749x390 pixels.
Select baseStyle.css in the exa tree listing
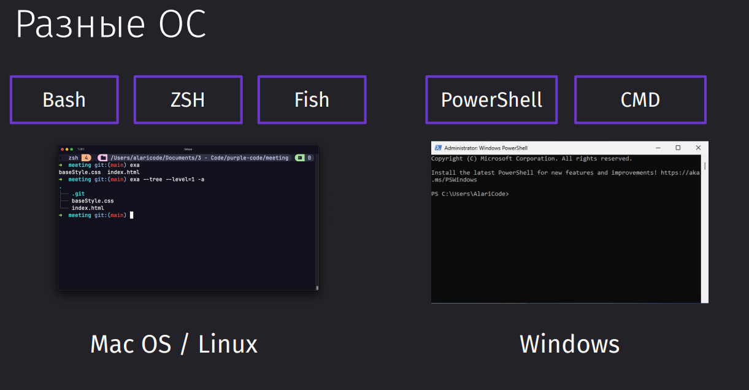coord(93,201)
